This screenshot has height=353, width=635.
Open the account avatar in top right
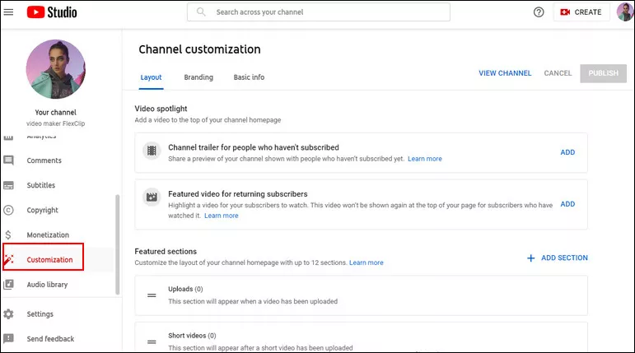pyautogui.click(x=625, y=12)
